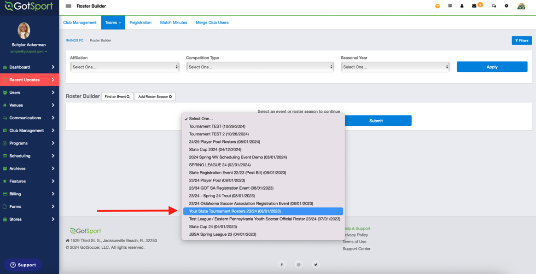Click the Find an Event button
Screen dimensions: 536x274
click(x=117, y=97)
